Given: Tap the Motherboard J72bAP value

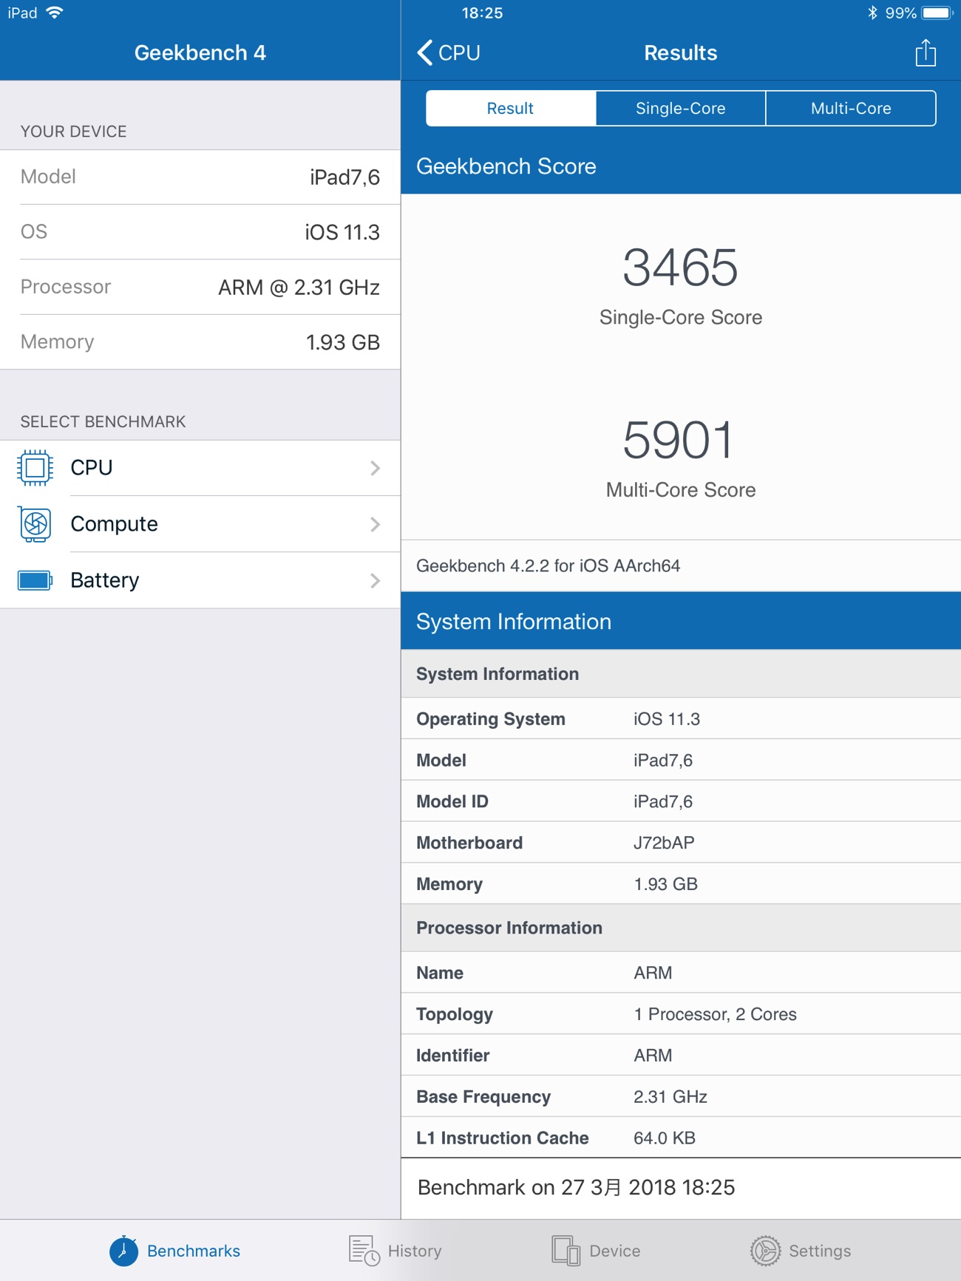Looking at the screenshot, I should coord(664,843).
